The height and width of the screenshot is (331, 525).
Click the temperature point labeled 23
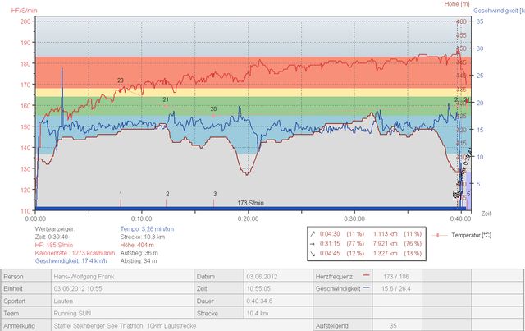tap(121, 80)
